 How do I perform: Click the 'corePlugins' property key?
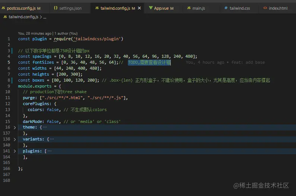coord(36,104)
